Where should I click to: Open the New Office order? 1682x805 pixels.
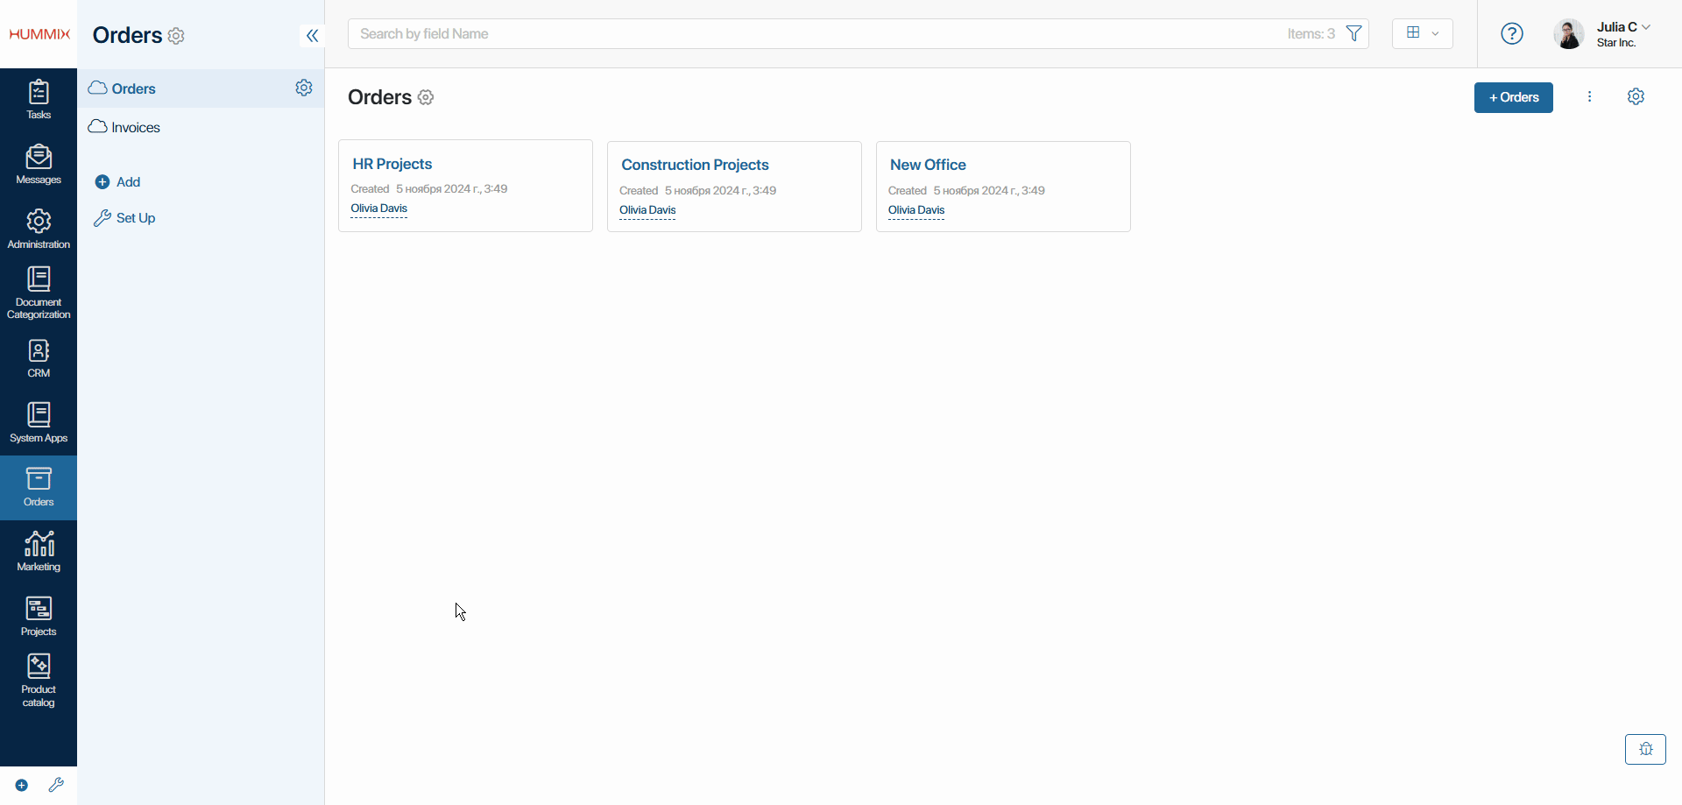(x=928, y=165)
